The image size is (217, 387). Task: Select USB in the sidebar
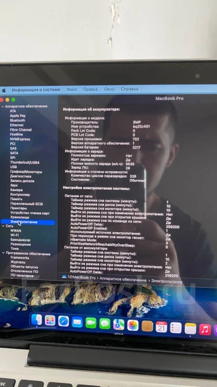pos(13,167)
